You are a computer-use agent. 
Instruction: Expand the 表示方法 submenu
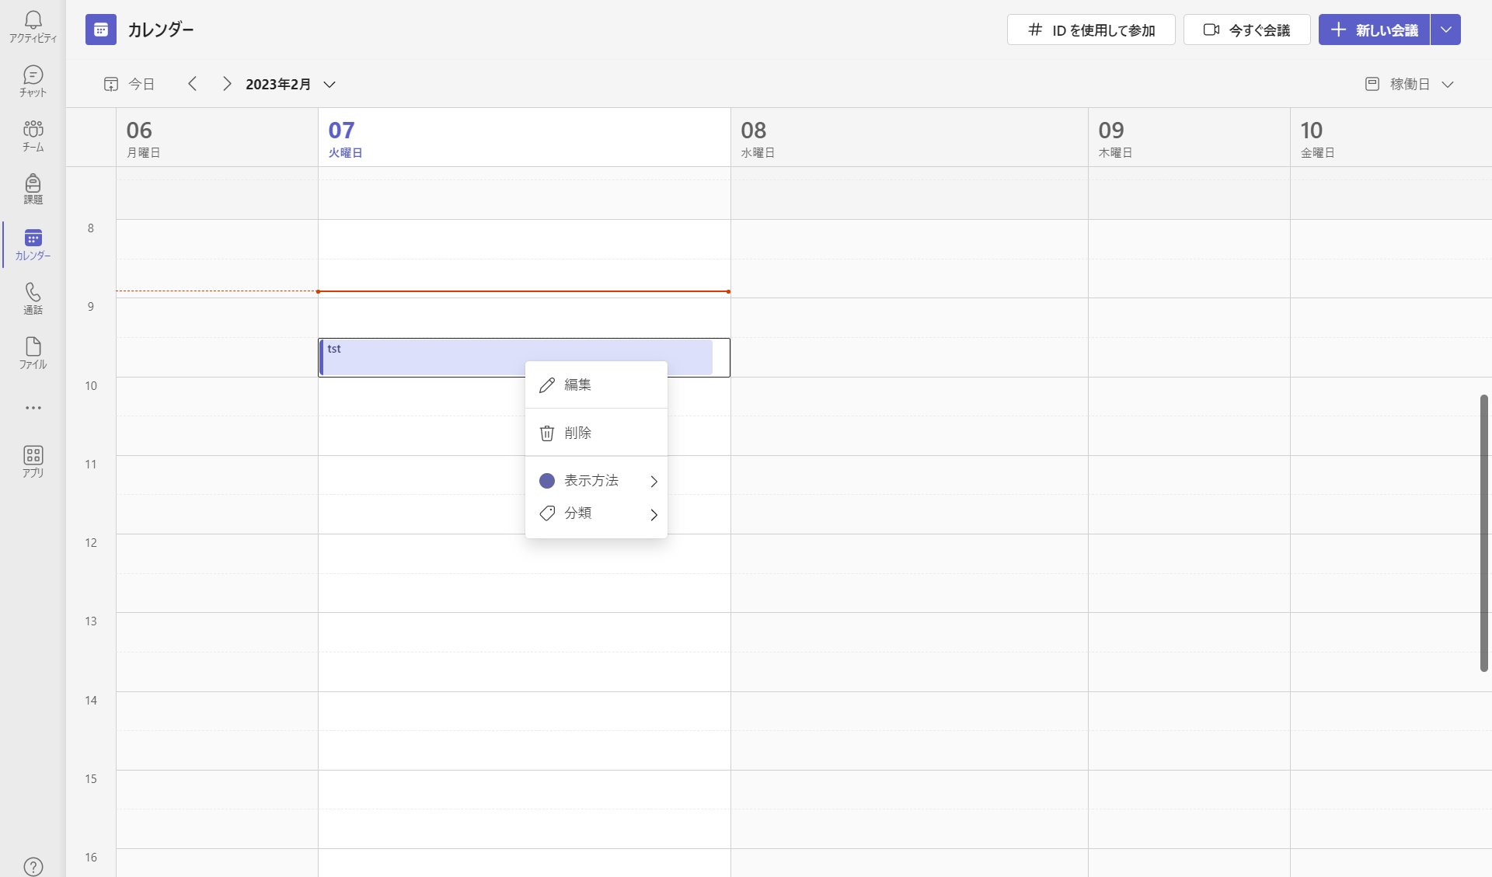pyautogui.click(x=595, y=481)
